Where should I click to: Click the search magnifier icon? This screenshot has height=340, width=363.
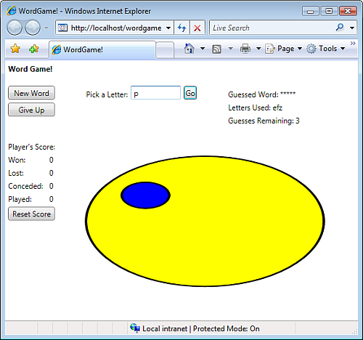340,28
